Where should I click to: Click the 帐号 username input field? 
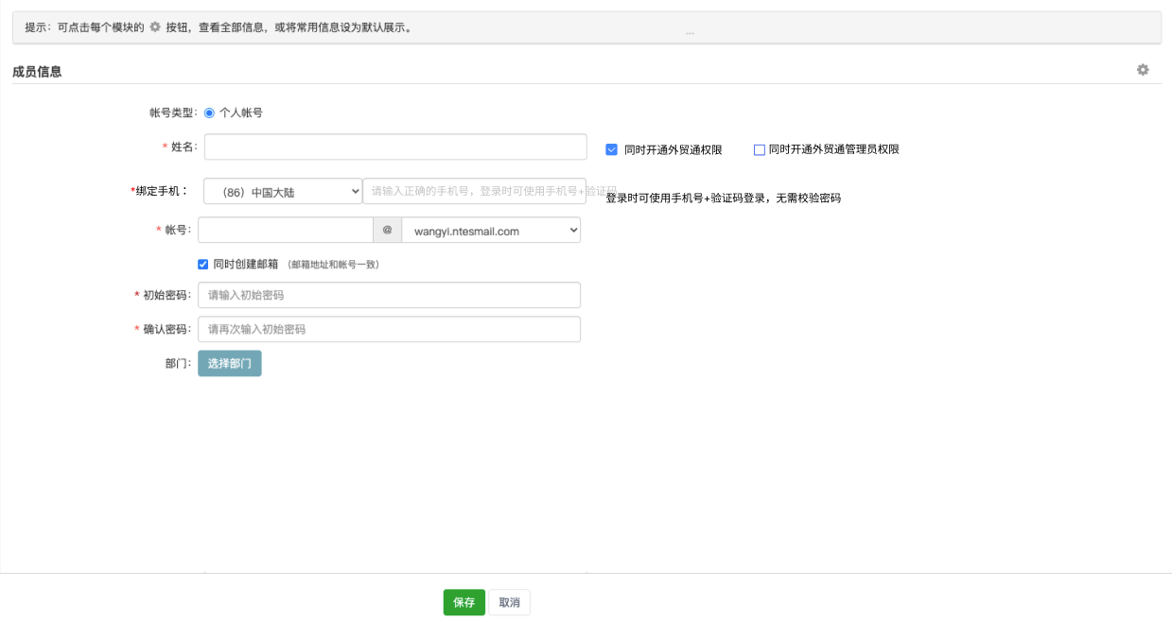click(x=286, y=231)
